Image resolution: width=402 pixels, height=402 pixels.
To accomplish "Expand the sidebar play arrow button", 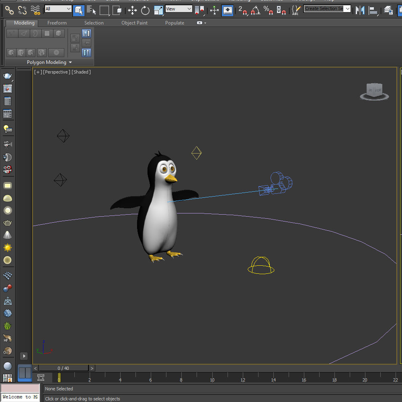I will tap(24, 356).
